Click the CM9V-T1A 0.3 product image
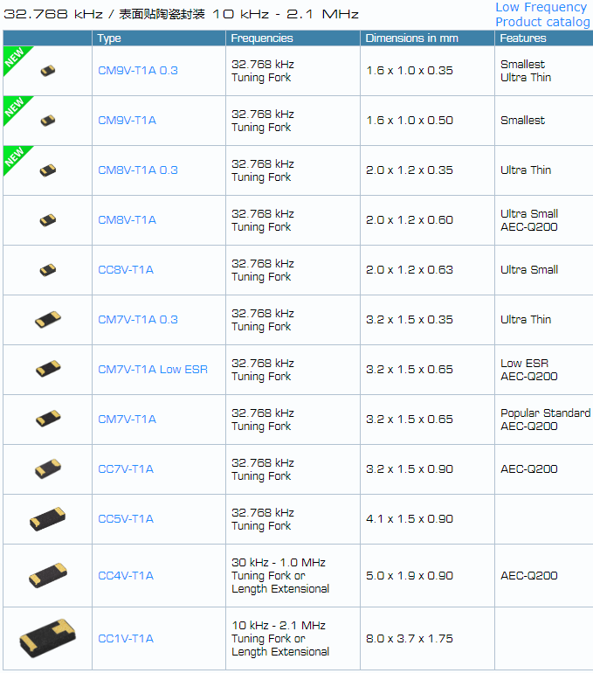Viewport: 593px width, 673px height. (x=48, y=71)
